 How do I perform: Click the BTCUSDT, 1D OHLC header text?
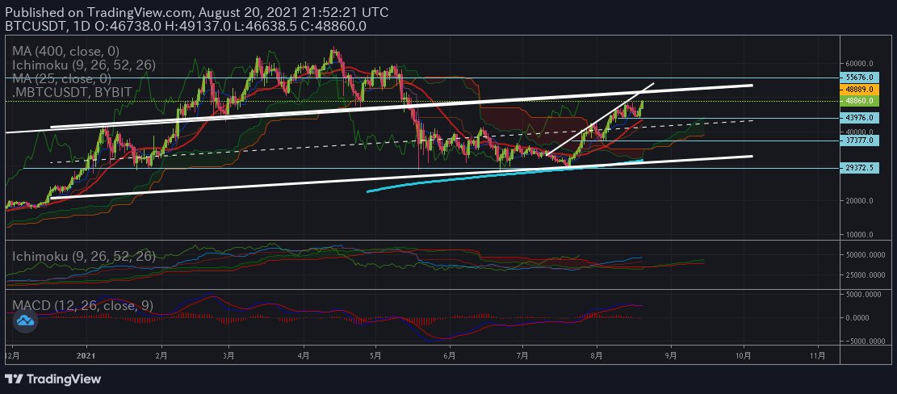pos(185,26)
